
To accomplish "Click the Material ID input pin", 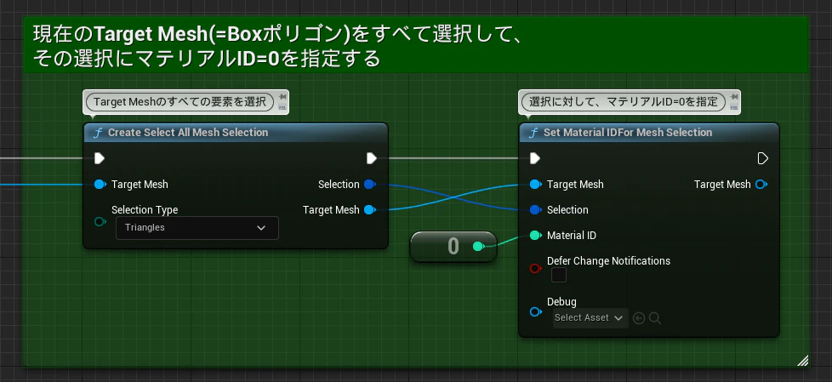I will pos(535,235).
